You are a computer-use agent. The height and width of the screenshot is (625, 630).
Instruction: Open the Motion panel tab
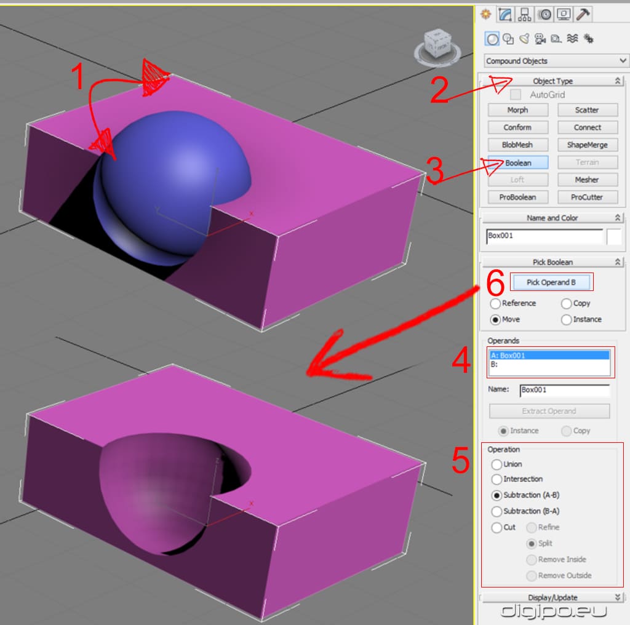coord(543,14)
